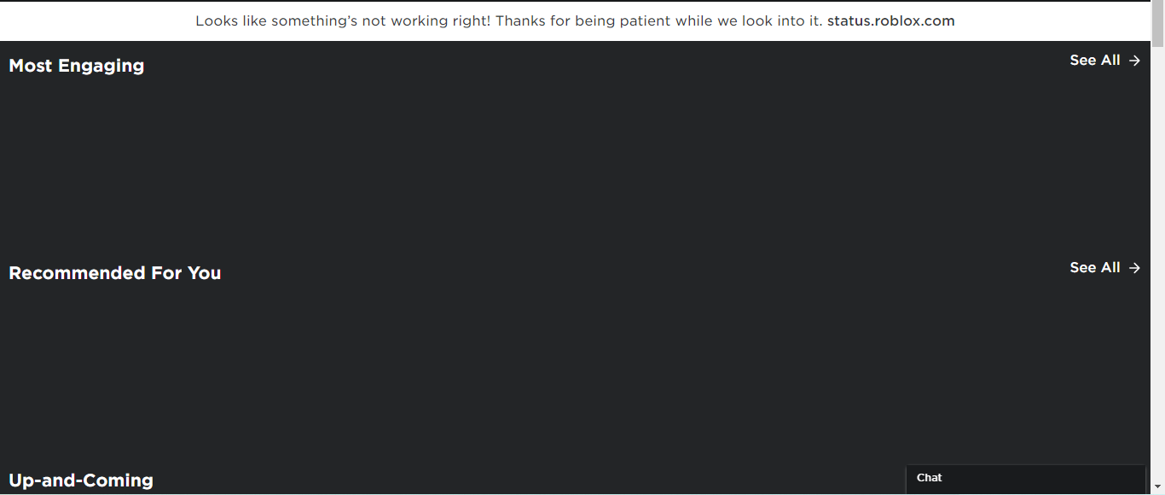Open the status.roblox.com link in banner
Screen dimensions: 1165x495
pyautogui.click(x=890, y=21)
